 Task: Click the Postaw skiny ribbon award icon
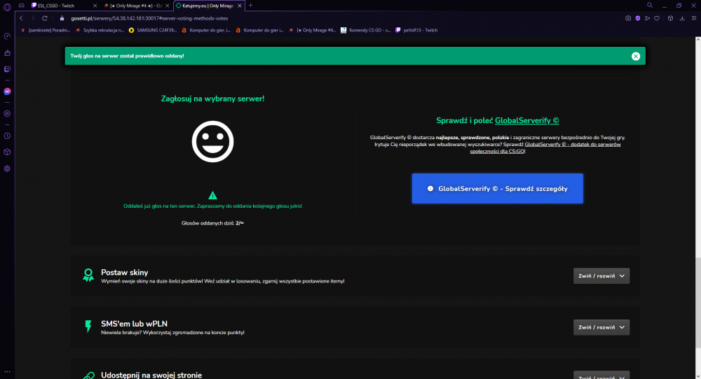(88, 275)
